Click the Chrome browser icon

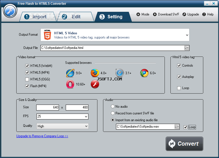tap(144, 73)
